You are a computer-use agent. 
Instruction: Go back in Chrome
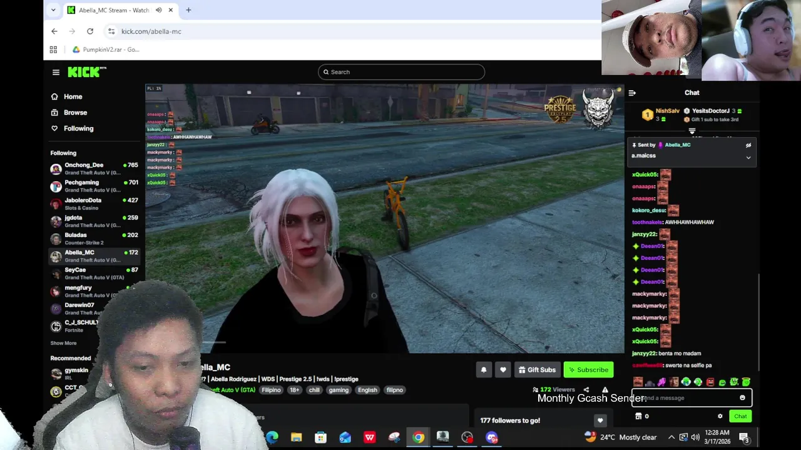[54, 31]
